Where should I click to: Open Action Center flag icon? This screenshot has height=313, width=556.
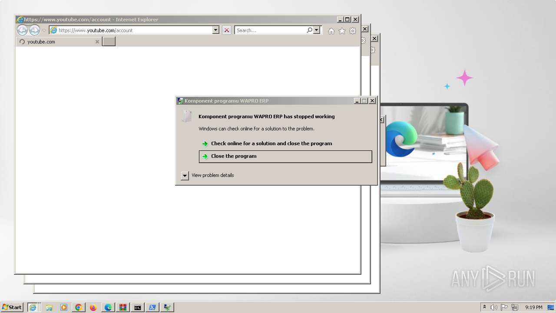(504, 307)
